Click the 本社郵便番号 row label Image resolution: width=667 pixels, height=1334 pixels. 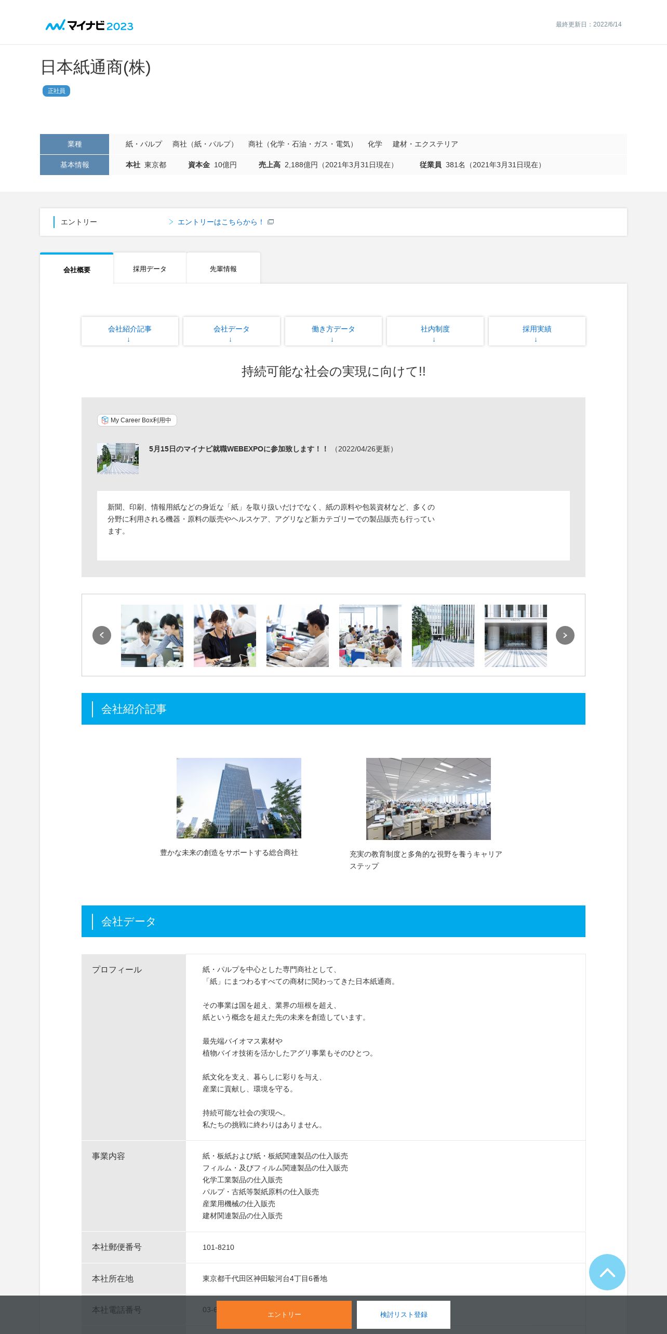click(x=117, y=1247)
